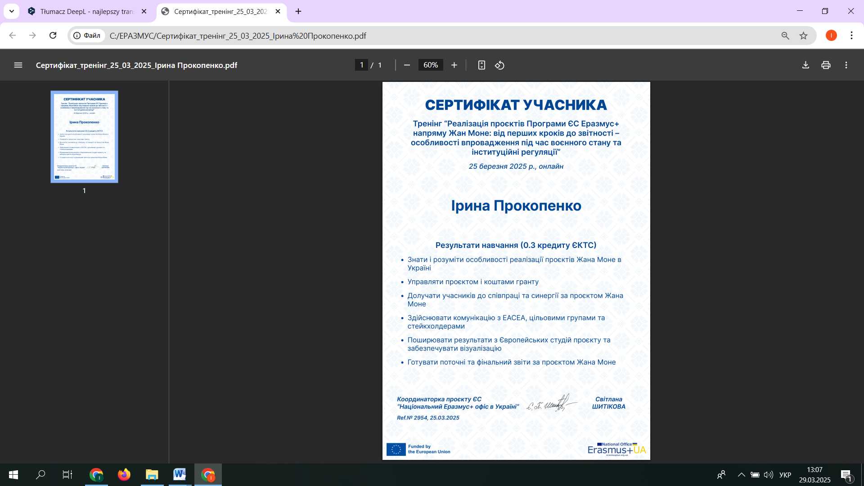864x486 pixels.
Task: Open the clock showing 13:07
Action: click(x=814, y=475)
